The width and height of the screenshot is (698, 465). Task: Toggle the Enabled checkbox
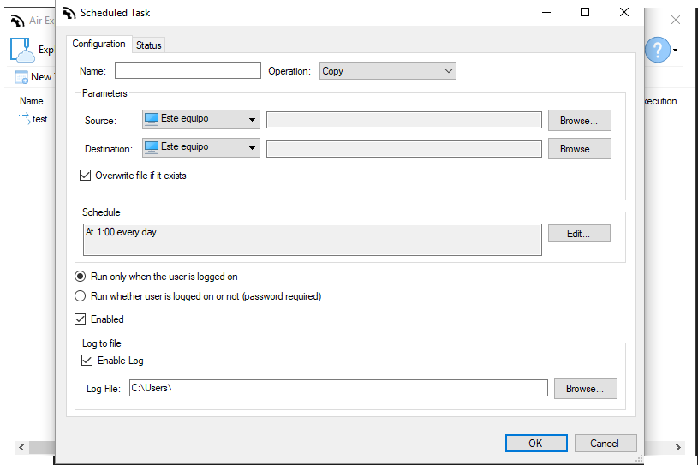[81, 319]
